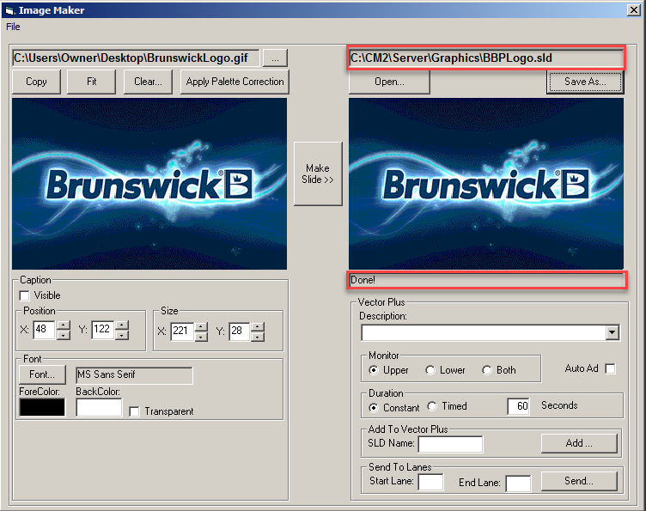
Task: Increase Position X with the up arrow
Action: (x=63, y=325)
